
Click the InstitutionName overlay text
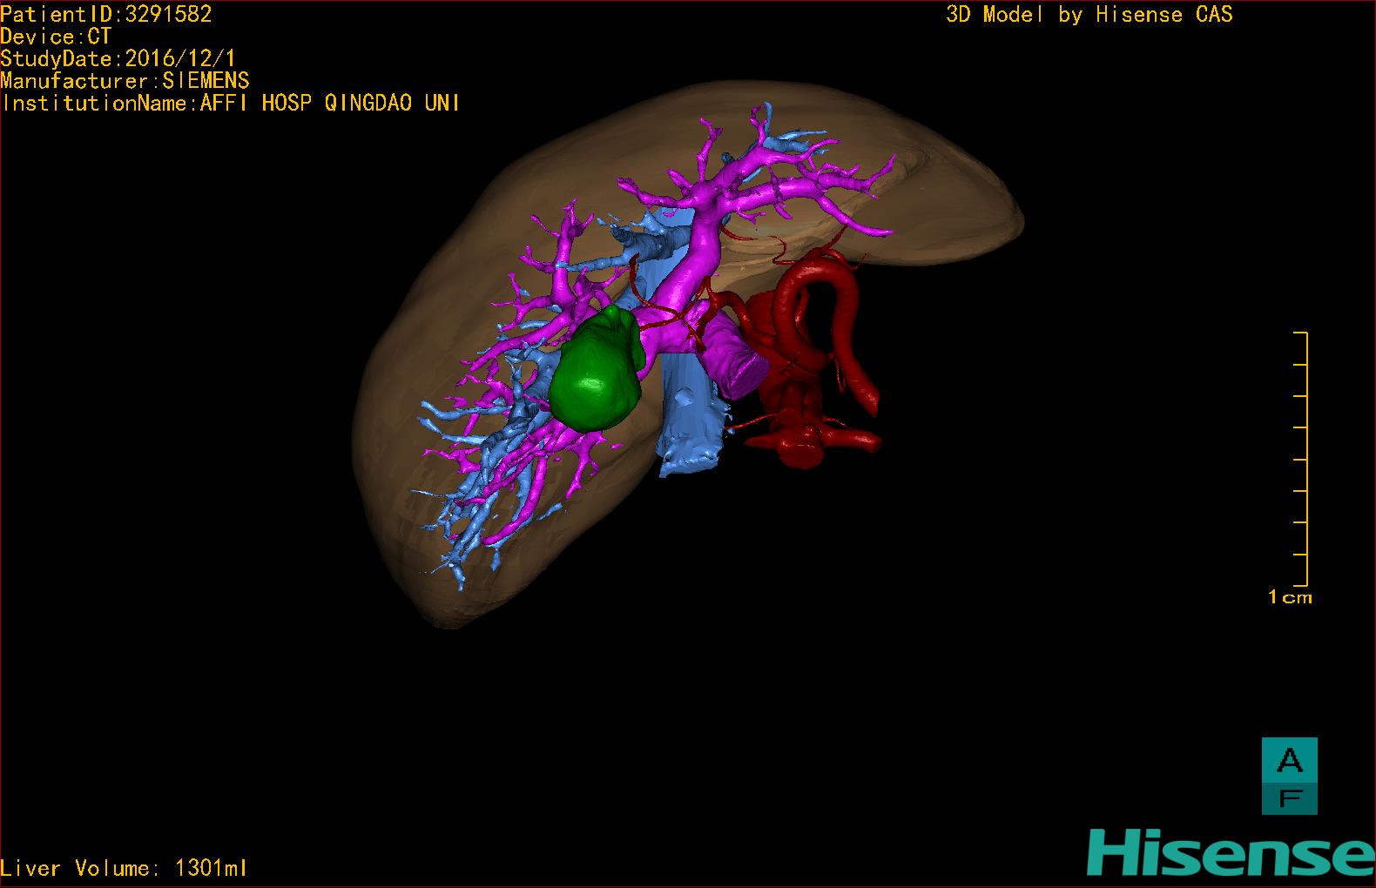[231, 103]
